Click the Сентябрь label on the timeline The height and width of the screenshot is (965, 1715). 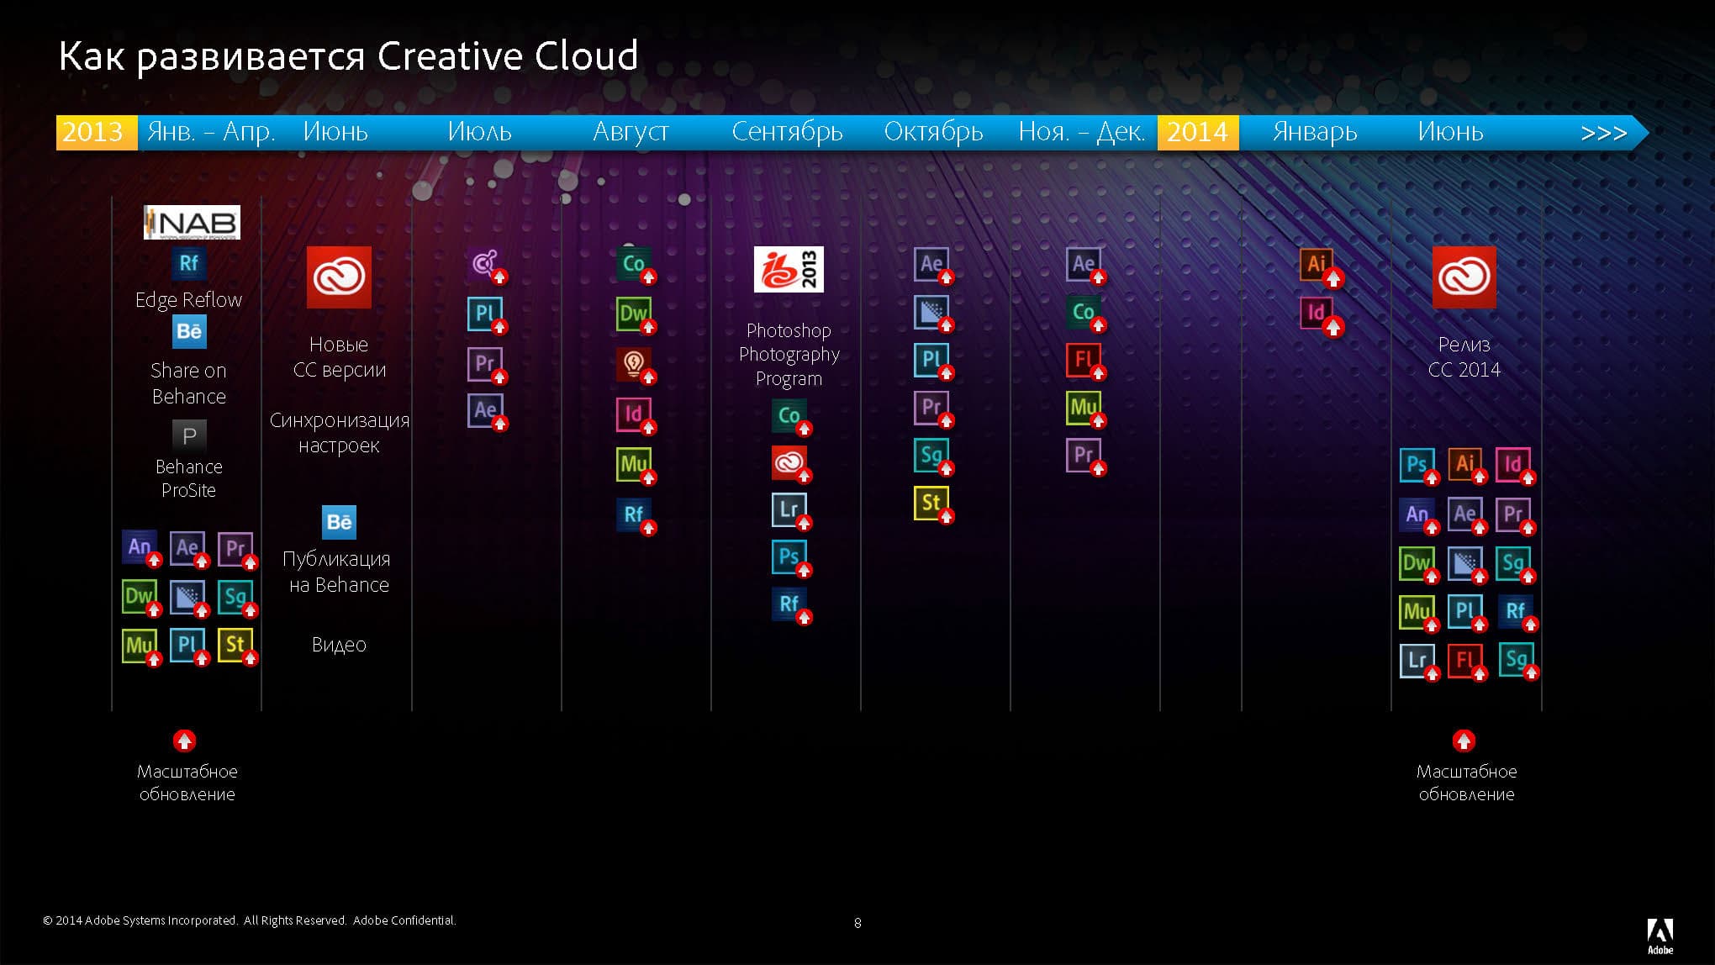click(x=787, y=133)
